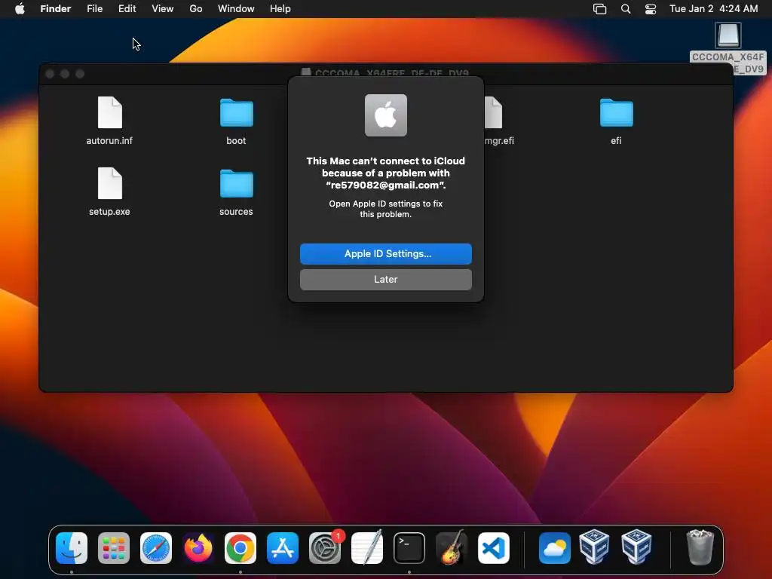Open Control Center in menu bar
This screenshot has width=772, height=579.
(651, 9)
